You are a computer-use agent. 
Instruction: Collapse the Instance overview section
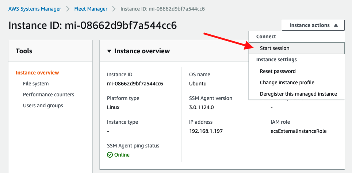[x=109, y=51]
